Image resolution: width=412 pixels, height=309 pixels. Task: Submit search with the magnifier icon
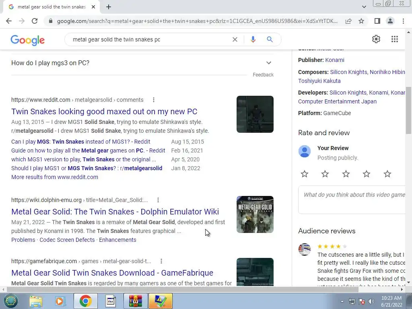[270, 39]
